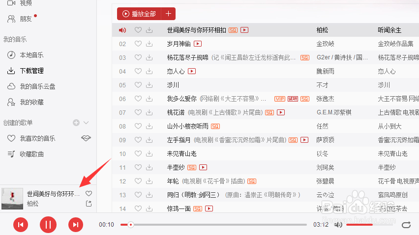Open MV for 左手指月
Screen dimensions: 419x235
coord(304,140)
